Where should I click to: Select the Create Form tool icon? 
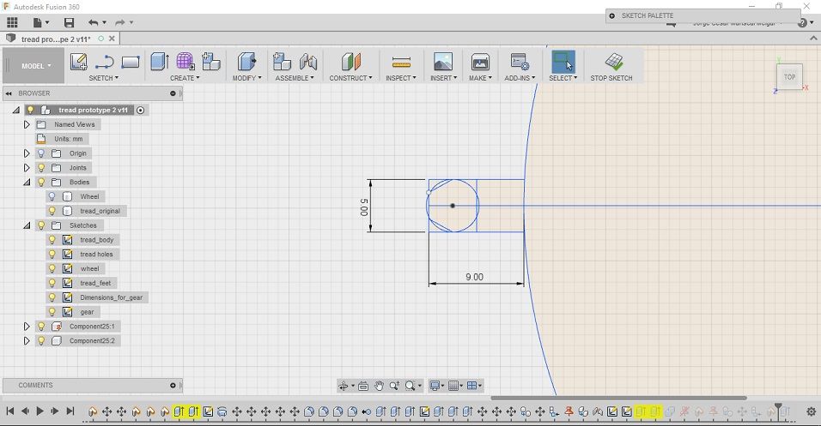click(185, 62)
